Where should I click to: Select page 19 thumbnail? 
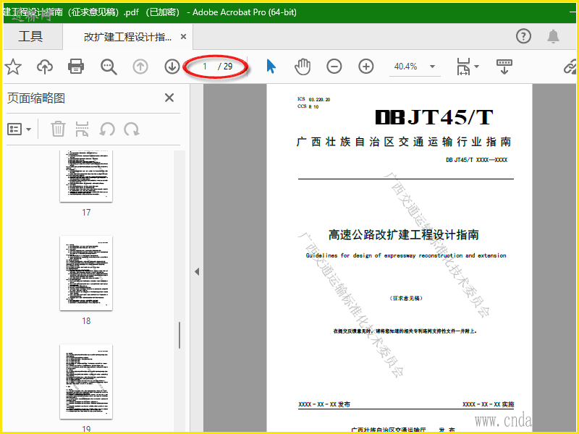[86, 382]
